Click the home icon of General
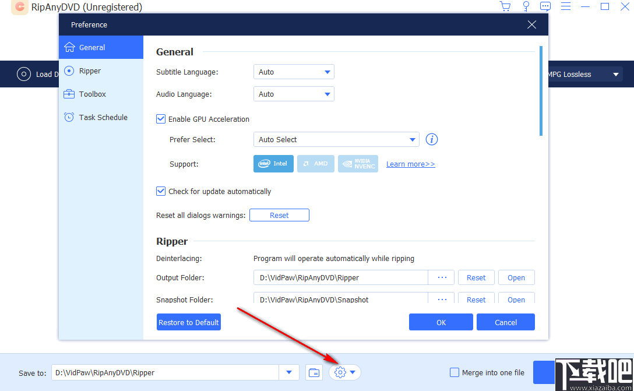Viewport: 634px width, 391px height. (69, 47)
